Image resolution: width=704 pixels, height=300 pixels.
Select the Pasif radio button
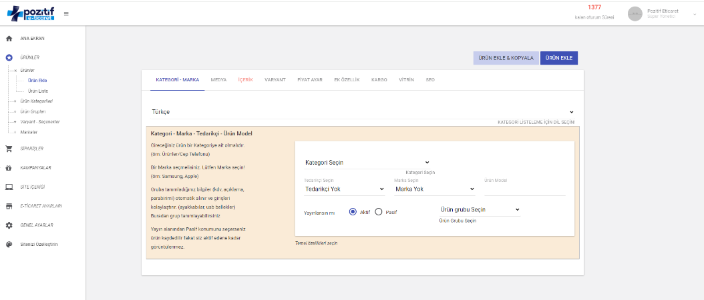(379, 212)
